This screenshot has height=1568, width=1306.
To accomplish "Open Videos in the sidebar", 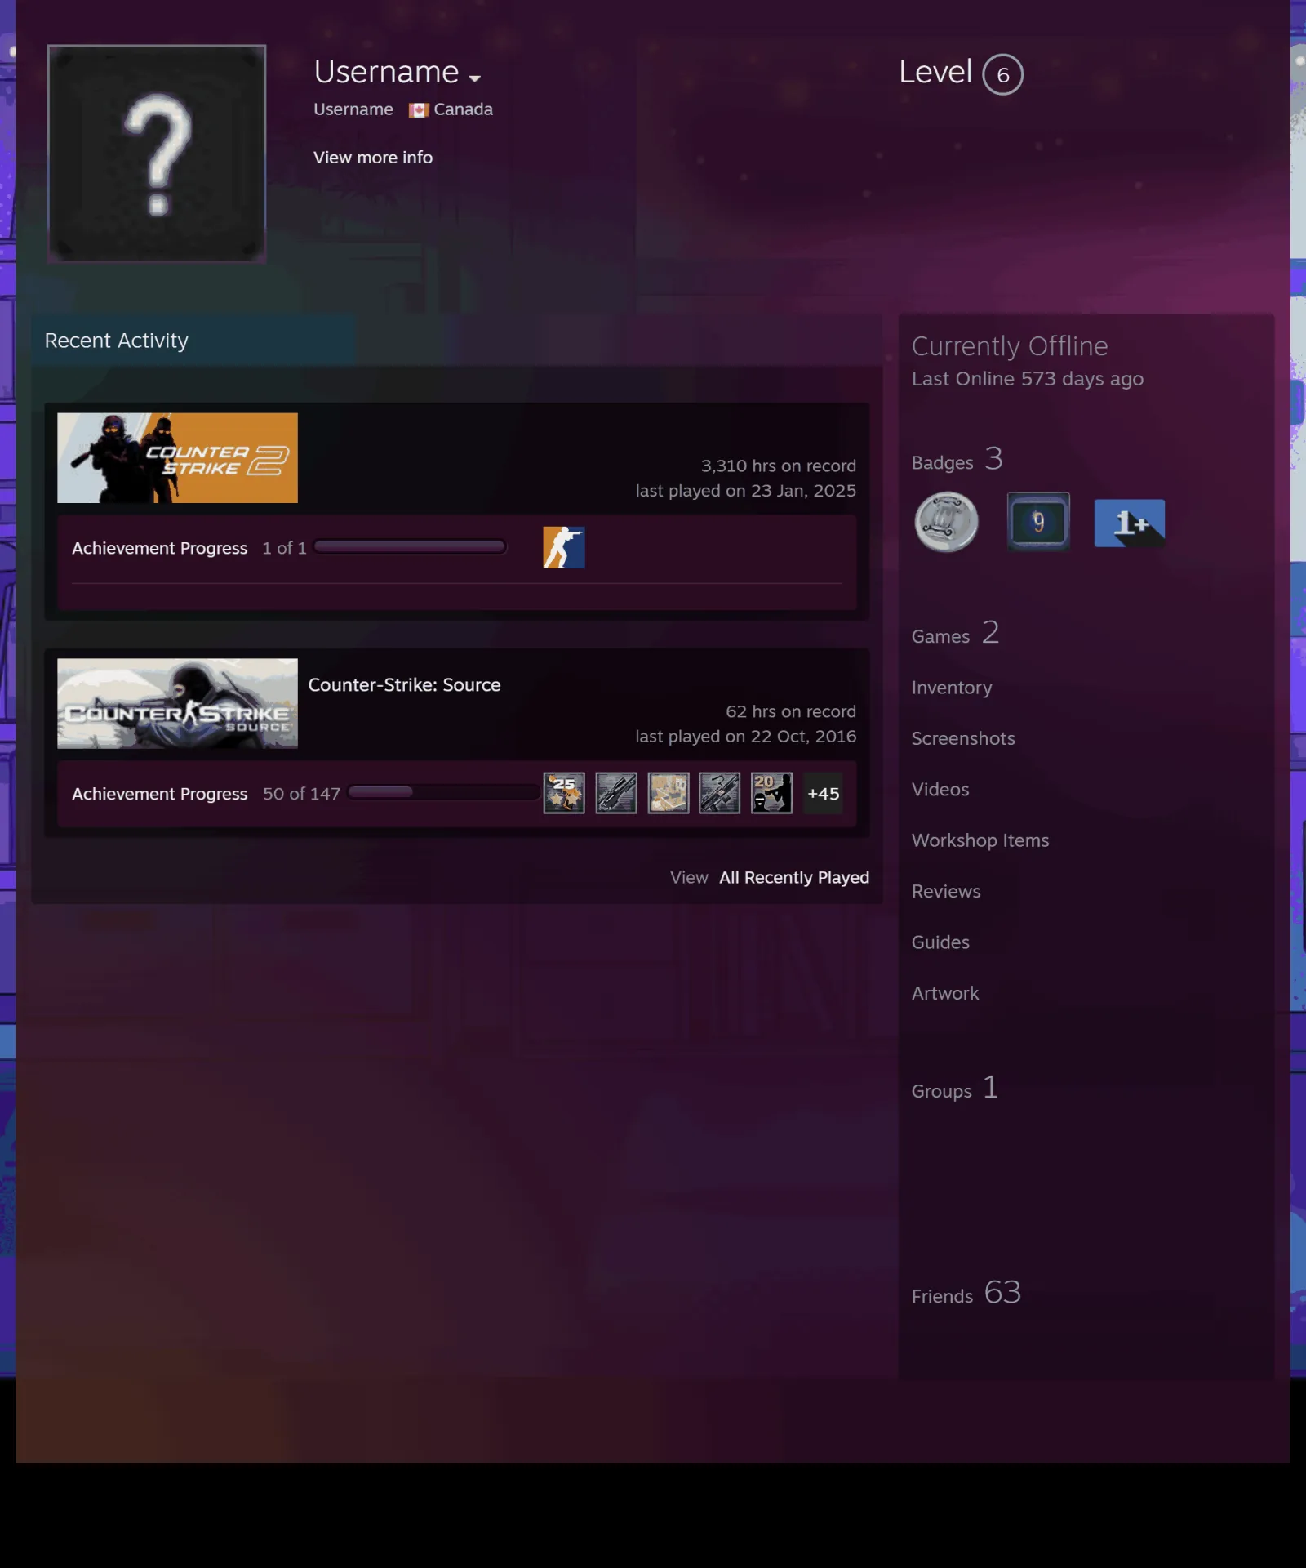I will click(x=940, y=790).
